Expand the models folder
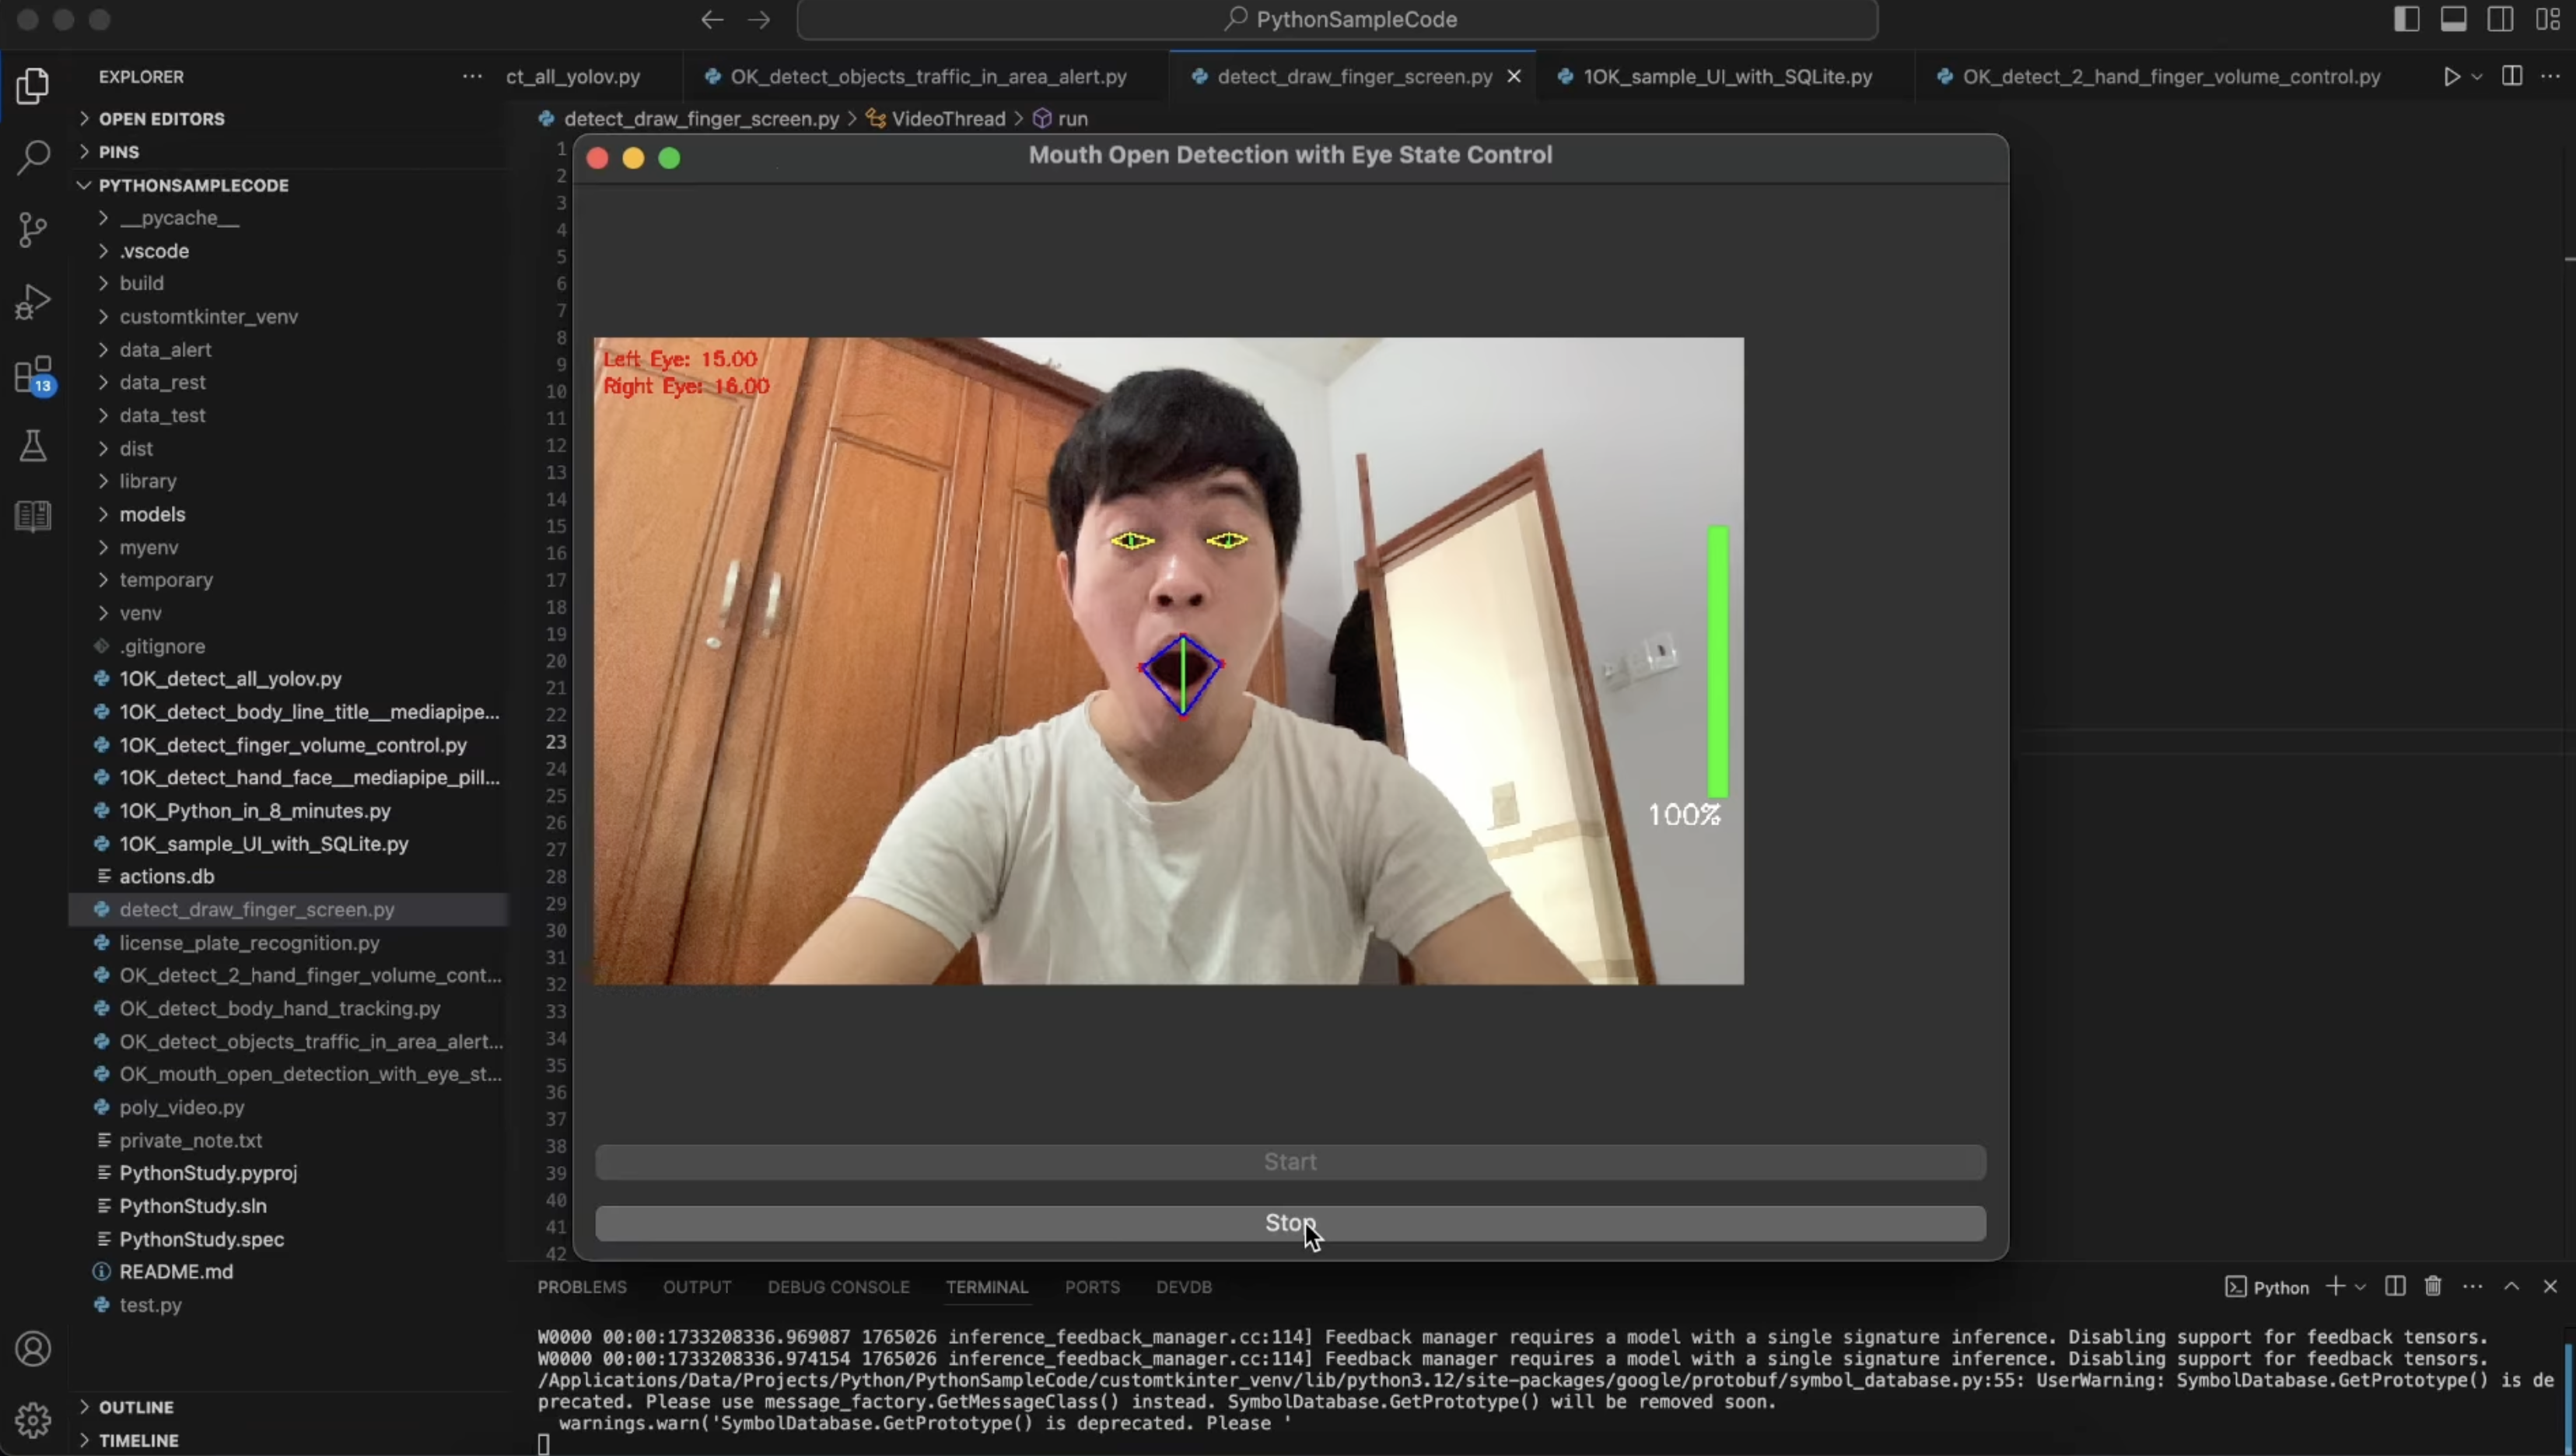The height and width of the screenshot is (1456, 2576). pyautogui.click(x=152, y=514)
